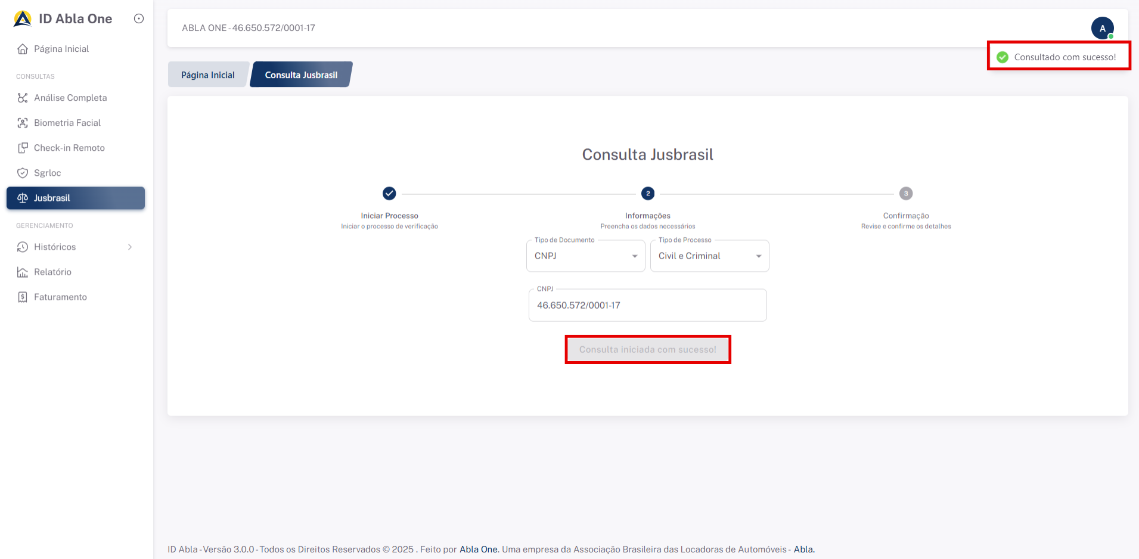Open the user avatar profile menu
1139x559 pixels.
coord(1102,28)
